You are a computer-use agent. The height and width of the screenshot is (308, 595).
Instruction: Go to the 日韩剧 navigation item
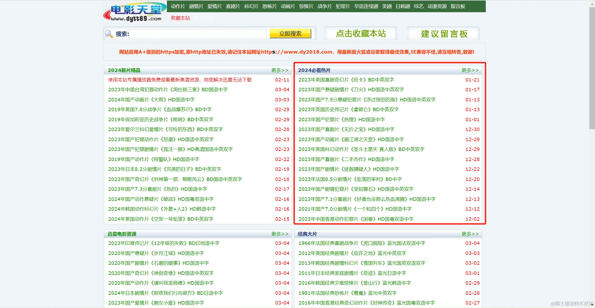coord(403,6)
